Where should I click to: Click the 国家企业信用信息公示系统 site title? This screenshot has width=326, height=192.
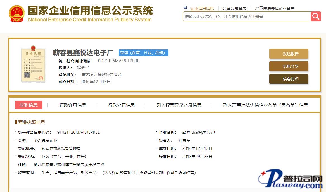click(x=90, y=11)
